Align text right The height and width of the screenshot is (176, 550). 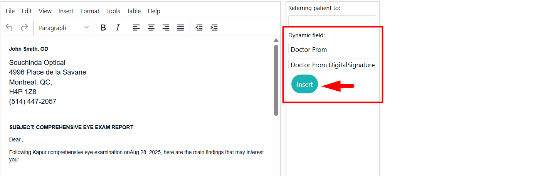(x=166, y=28)
